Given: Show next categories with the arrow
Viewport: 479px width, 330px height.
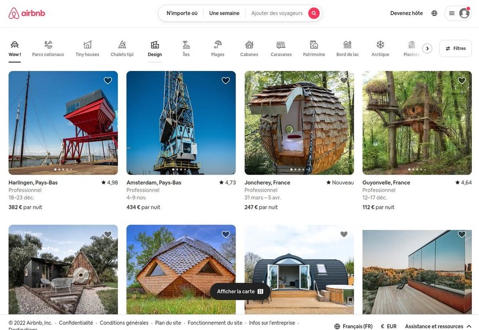Looking at the screenshot, I should (x=427, y=48).
